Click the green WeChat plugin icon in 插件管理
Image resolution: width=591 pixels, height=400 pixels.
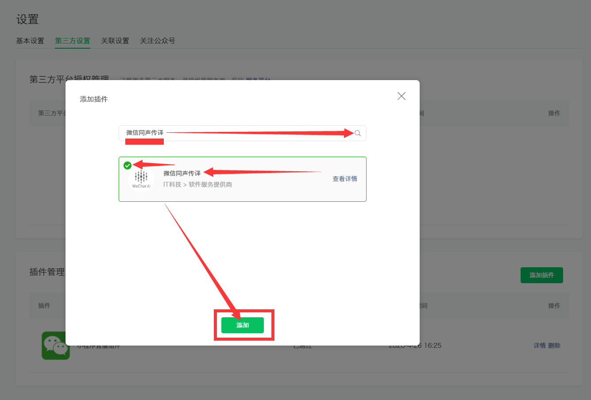pyautogui.click(x=56, y=346)
